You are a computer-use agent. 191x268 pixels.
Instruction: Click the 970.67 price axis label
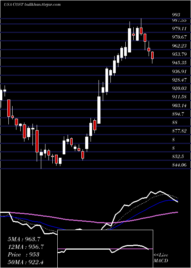pyautogui.click(x=179, y=37)
